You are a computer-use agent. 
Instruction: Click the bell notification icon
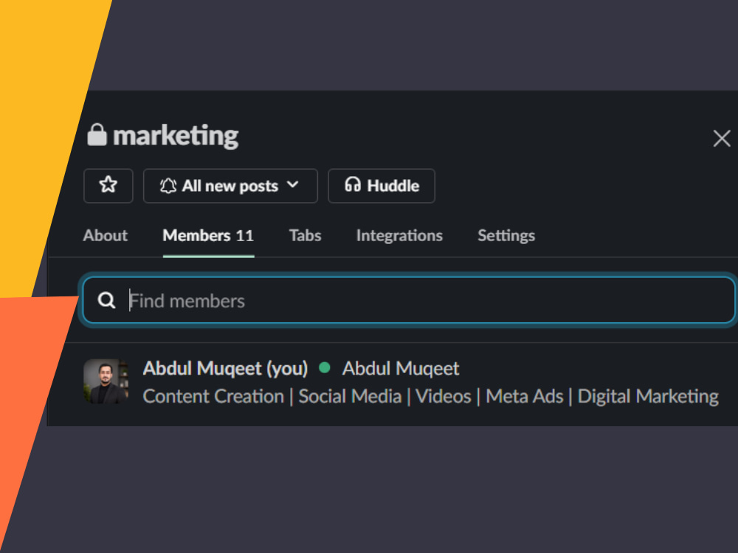(168, 186)
